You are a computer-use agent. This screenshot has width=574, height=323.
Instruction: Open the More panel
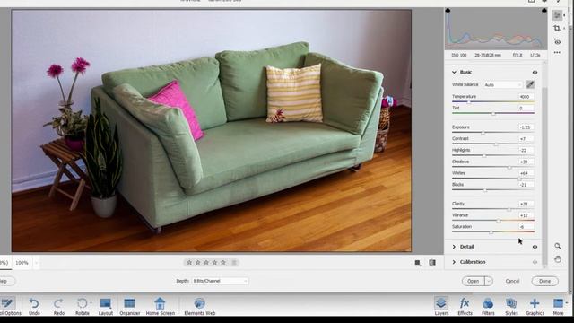558,306
